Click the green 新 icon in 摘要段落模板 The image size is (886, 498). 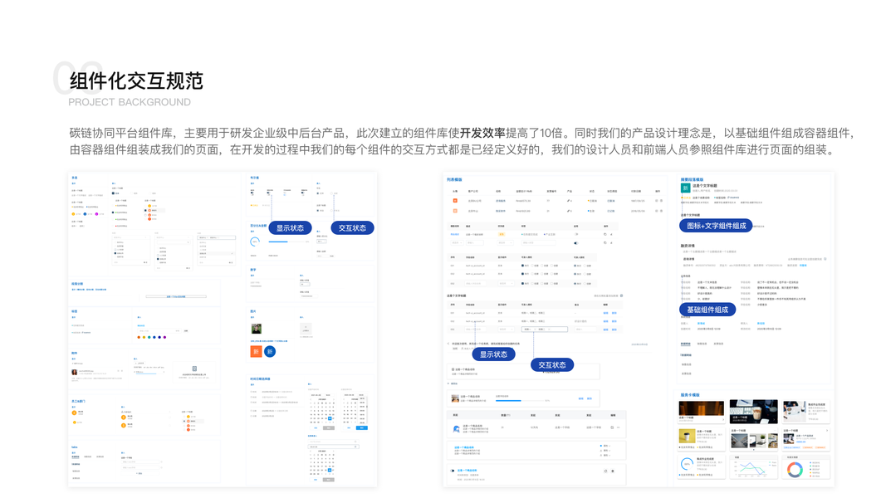pos(685,188)
